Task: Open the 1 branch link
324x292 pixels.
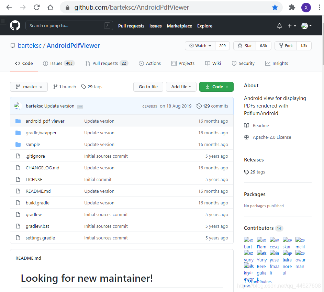Action: point(65,87)
